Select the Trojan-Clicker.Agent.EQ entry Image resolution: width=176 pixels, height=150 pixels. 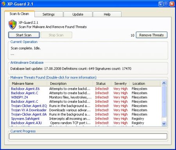point(29,106)
